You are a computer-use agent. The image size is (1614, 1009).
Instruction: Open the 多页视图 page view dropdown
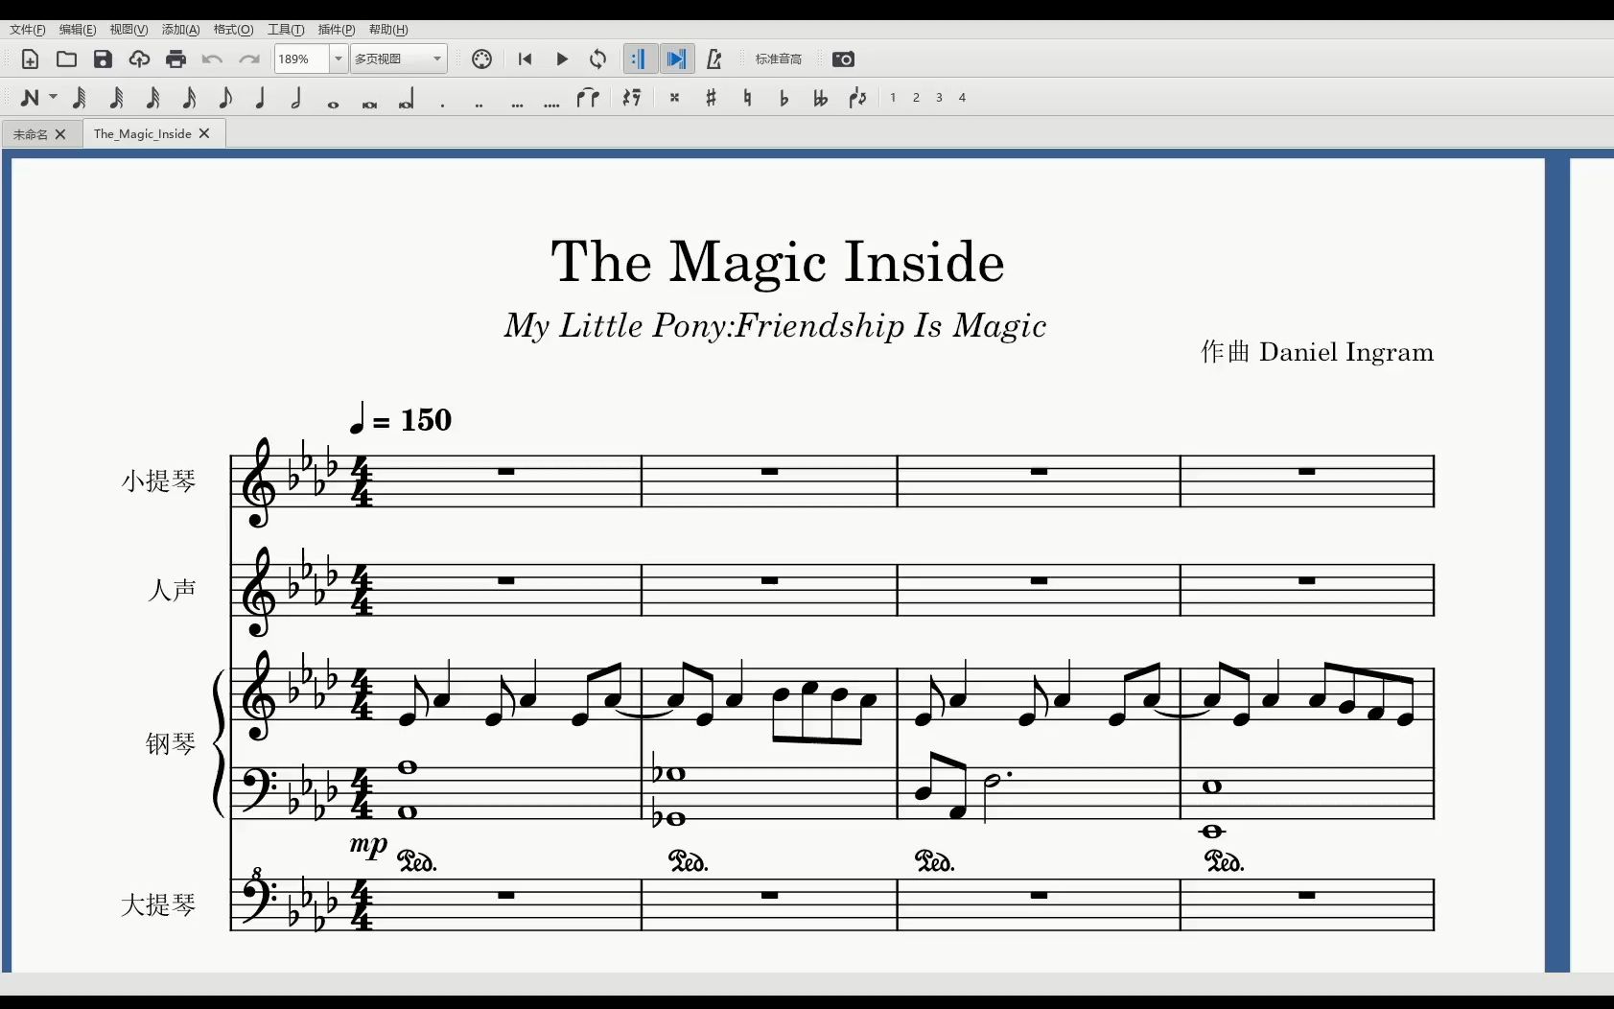point(399,59)
